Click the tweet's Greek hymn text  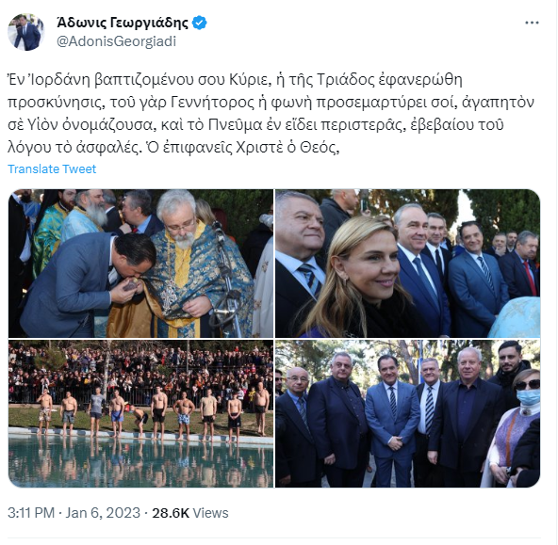271,113
